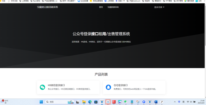Click subtitle text 适用场景：H5游戏，H5网站
The width and height of the screenshot is (206, 105).
(101, 42)
